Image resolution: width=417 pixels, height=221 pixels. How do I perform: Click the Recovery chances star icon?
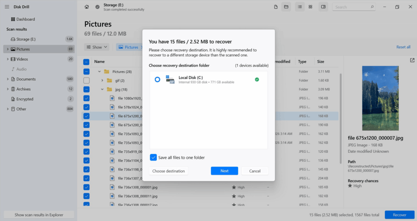click(350, 186)
